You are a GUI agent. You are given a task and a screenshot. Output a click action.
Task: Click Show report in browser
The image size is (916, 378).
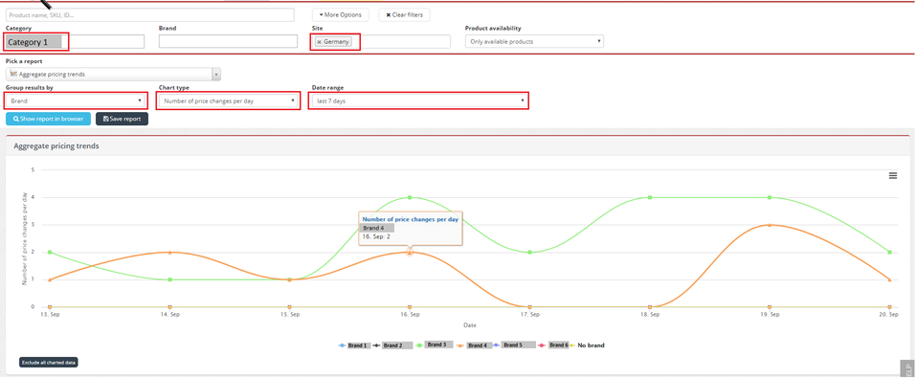point(48,119)
